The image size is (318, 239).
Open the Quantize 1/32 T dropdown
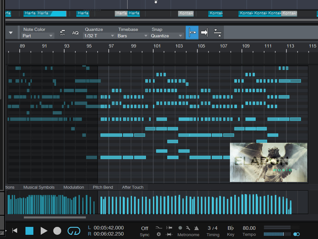(x=99, y=36)
